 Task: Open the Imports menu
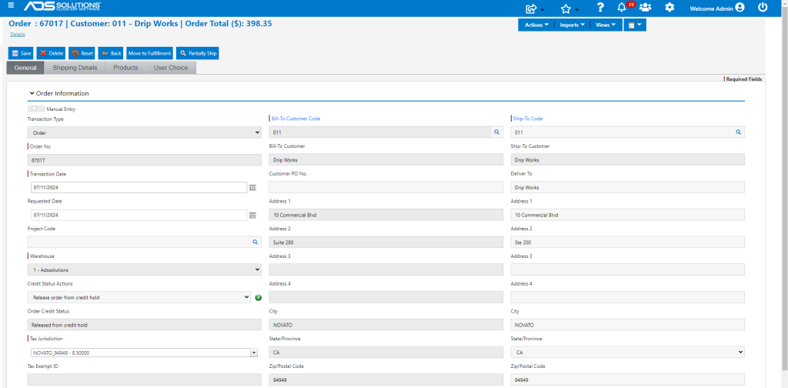click(x=572, y=25)
